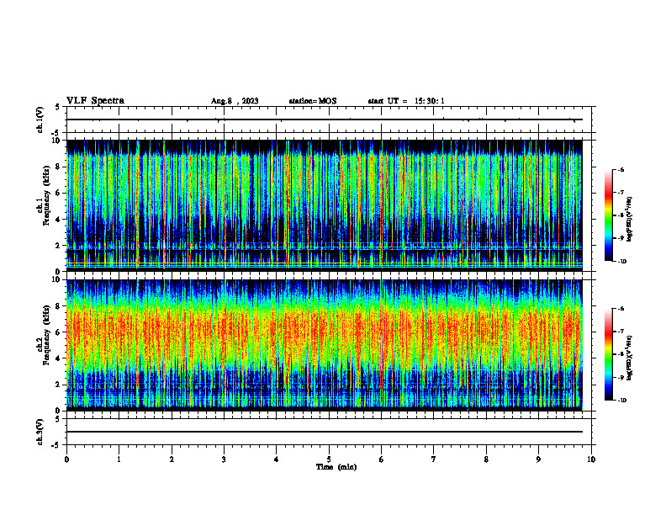Click the "9" tick on the time axis
Viewport: 666px width, 515px height.
538,459
